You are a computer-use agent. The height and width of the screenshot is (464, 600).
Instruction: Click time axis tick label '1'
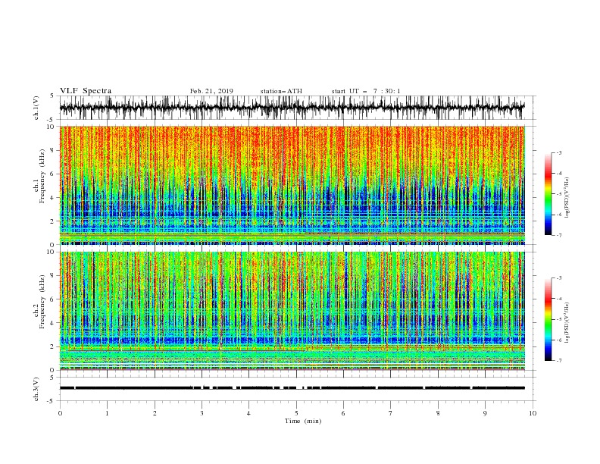coord(107,413)
